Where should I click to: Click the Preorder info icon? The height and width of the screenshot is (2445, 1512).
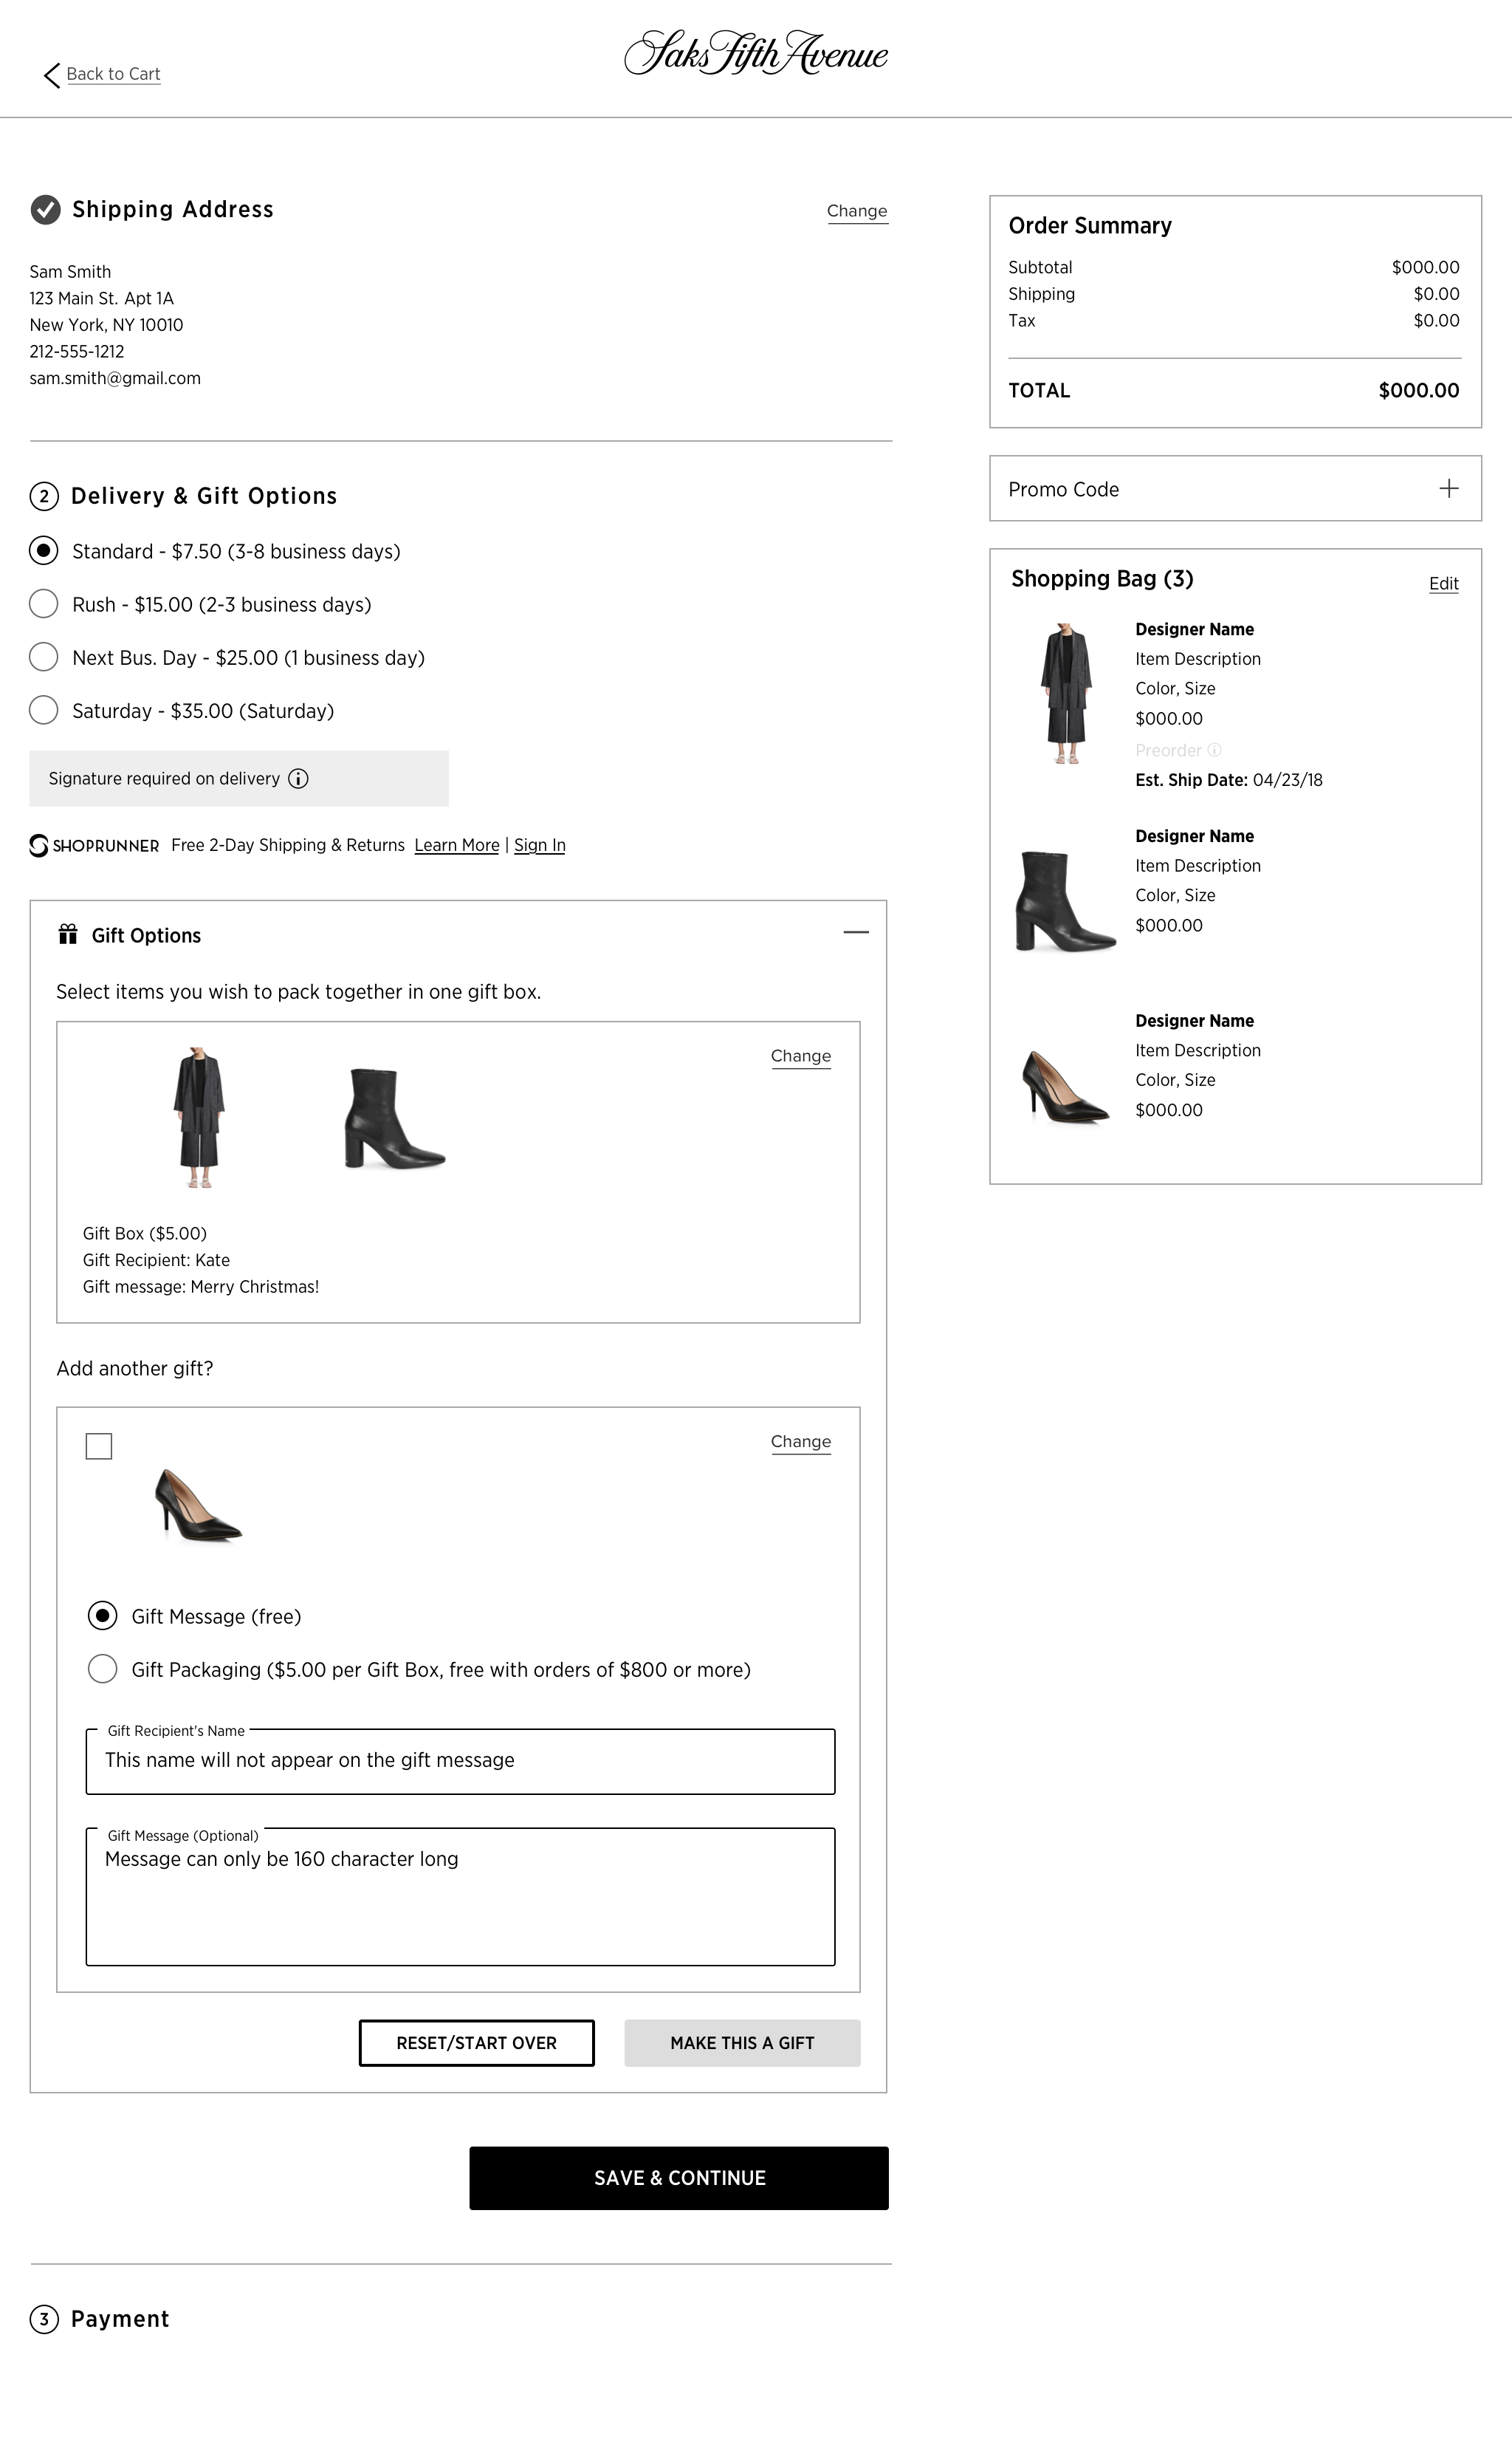pyautogui.click(x=1214, y=750)
